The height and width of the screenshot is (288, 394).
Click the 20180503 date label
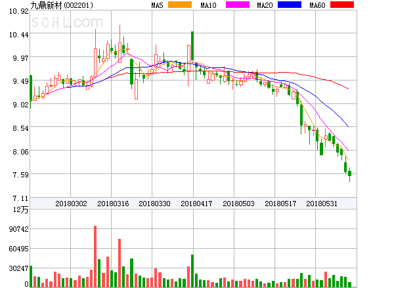pos(238,204)
